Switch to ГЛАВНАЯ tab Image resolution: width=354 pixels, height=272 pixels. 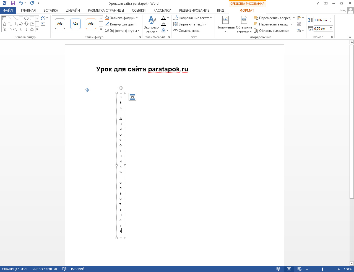(x=28, y=11)
